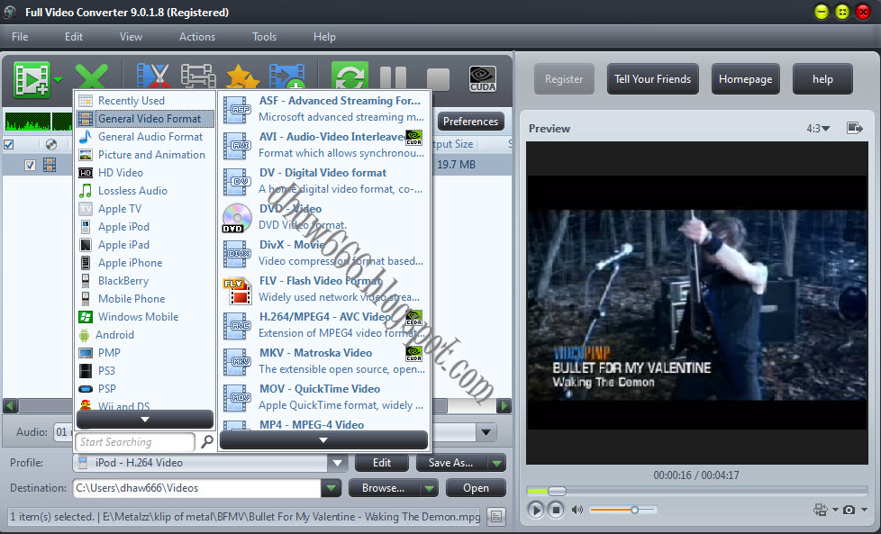
Task: Select the BlackBerry category
Action: tap(145, 280)
